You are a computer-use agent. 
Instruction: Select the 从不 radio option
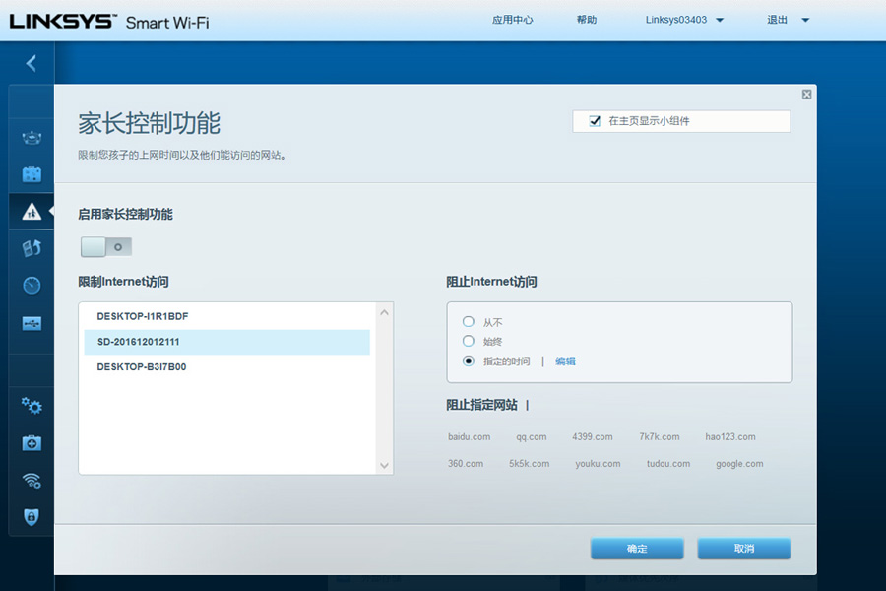click(x=469, y=322)
